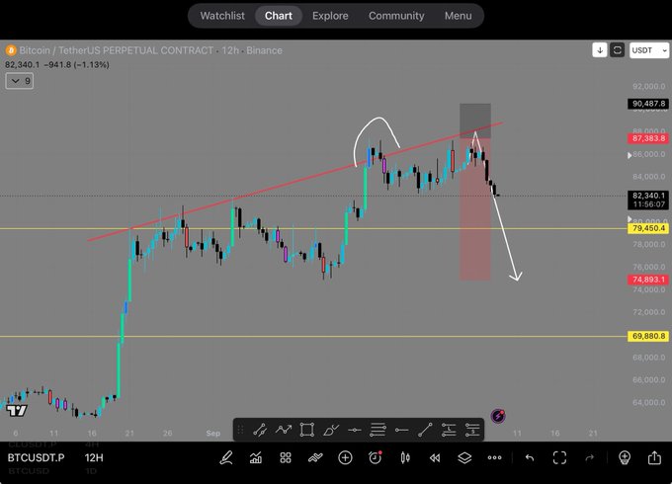Open the USDT currency dropdown
Image resolution: width=672 pixels, height=484 pixels.
(649, 50)
